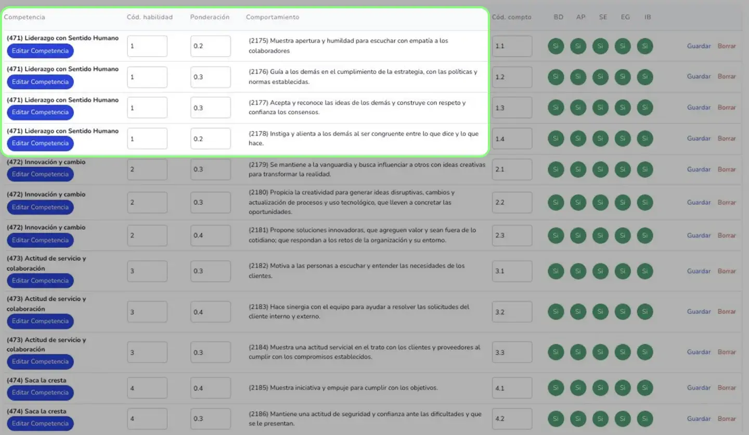749x435 pixels.
Task: Toggle the SE 'Si' in row 2.2
Action: tap(600, 203)
